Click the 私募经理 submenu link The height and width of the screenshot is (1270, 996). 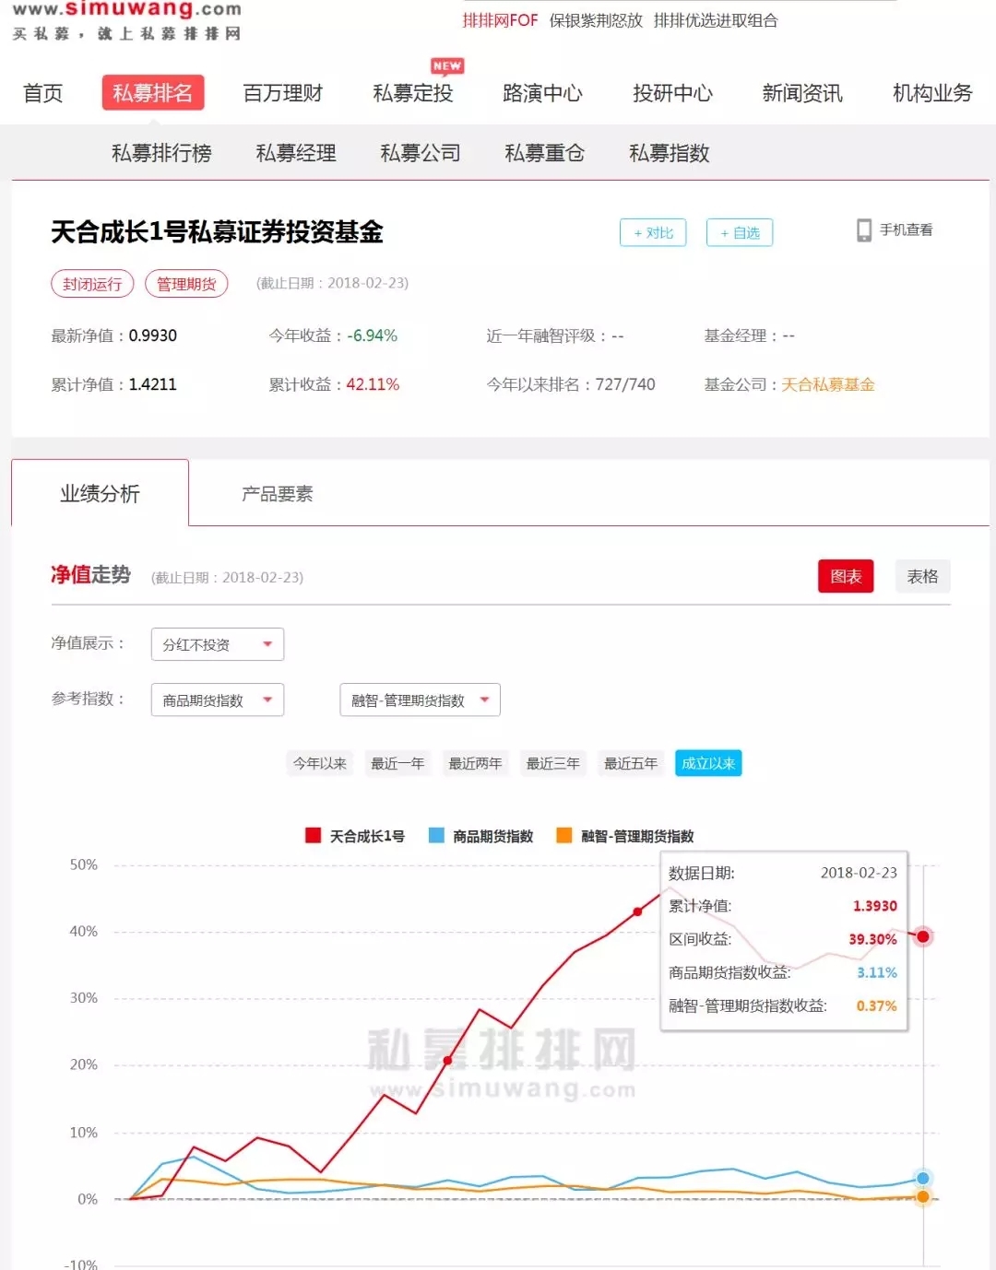coord(296,153)
